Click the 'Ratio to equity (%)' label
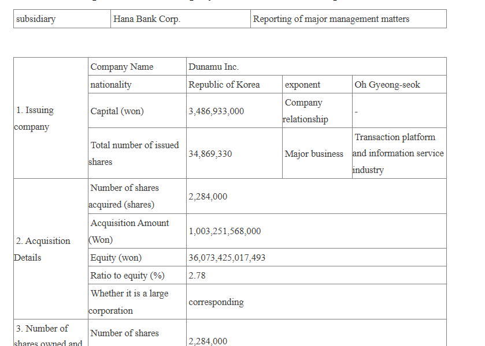 127,275
